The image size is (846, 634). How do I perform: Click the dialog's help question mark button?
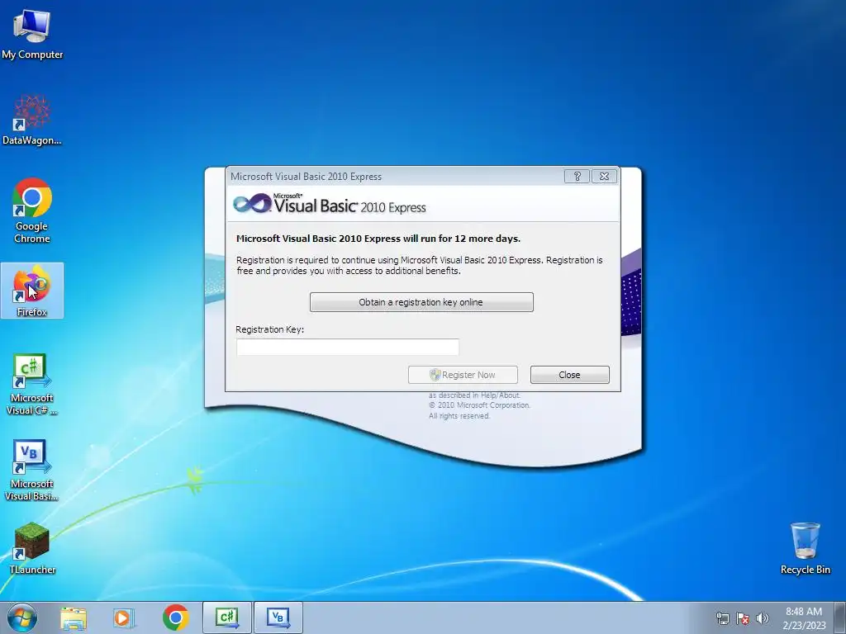point(577,177)
